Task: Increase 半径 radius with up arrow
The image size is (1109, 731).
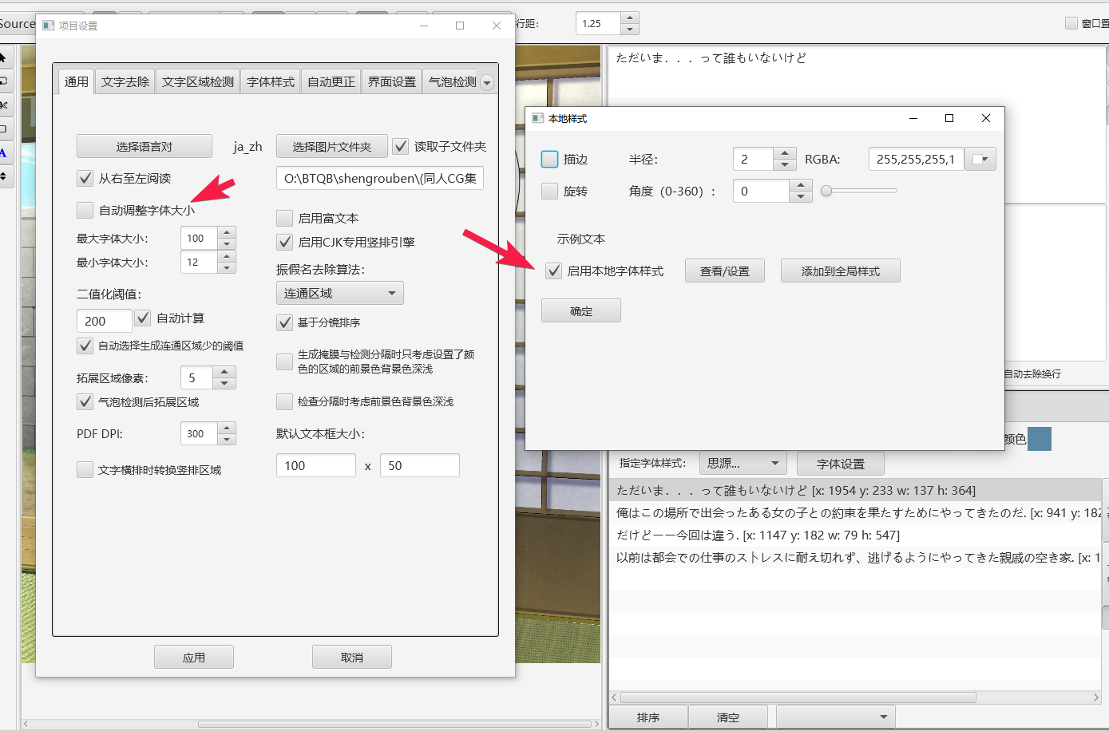Action: coord(785,153)
